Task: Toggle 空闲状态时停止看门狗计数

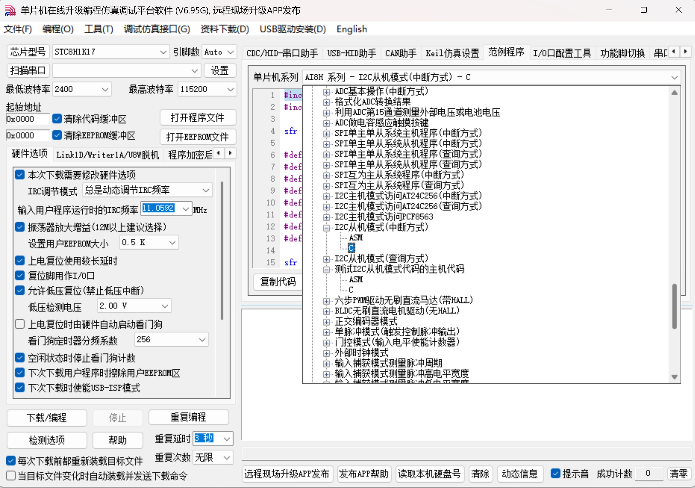Action: (x=20, y=358)
